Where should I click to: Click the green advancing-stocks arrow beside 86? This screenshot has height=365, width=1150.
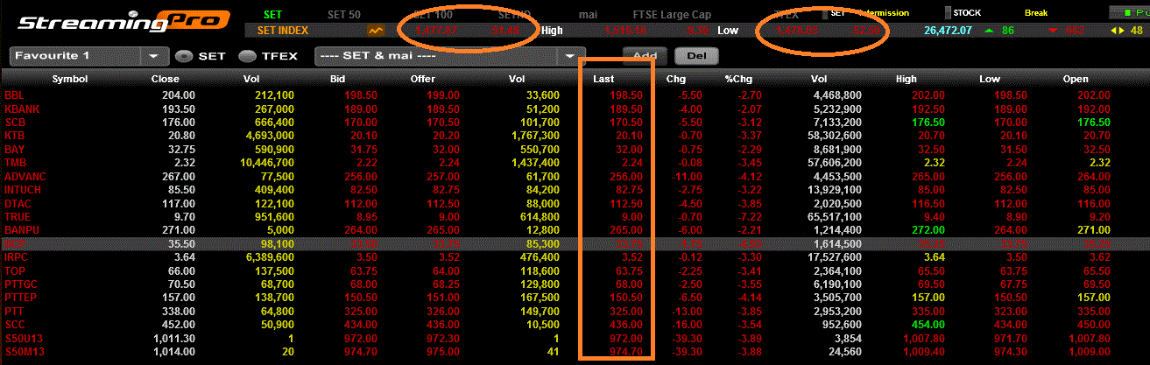tap(989, 31)
